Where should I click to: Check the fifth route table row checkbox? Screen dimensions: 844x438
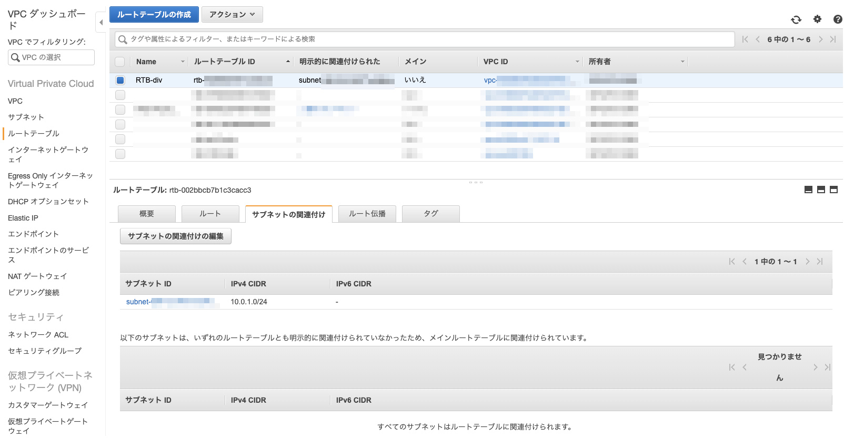click(x=120, y=139)
